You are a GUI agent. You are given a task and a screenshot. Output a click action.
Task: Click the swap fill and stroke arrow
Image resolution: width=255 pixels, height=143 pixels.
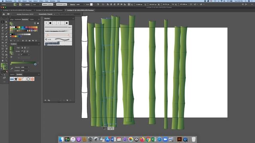[x=7, y=64]
